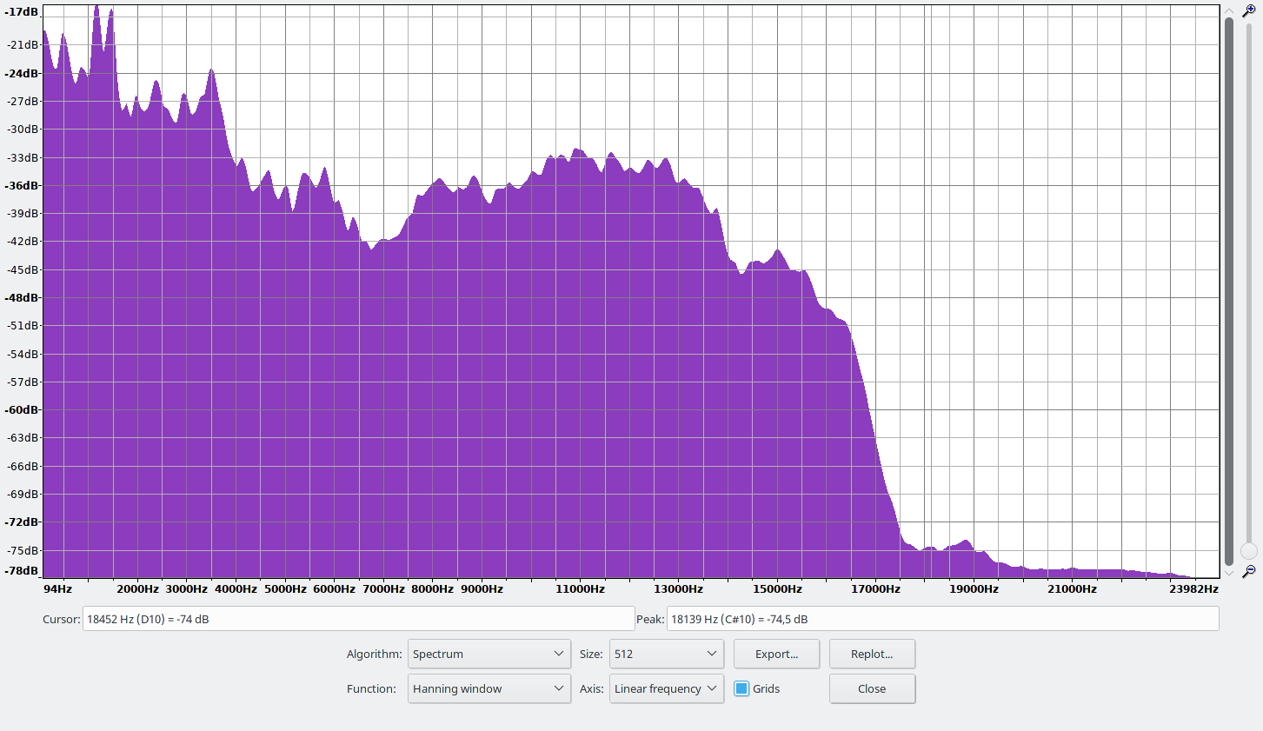
Task: Click the scrollbar up arrow
Action: [x=1229, y=10]
